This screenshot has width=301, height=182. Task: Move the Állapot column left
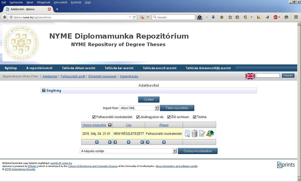(148, 142)
